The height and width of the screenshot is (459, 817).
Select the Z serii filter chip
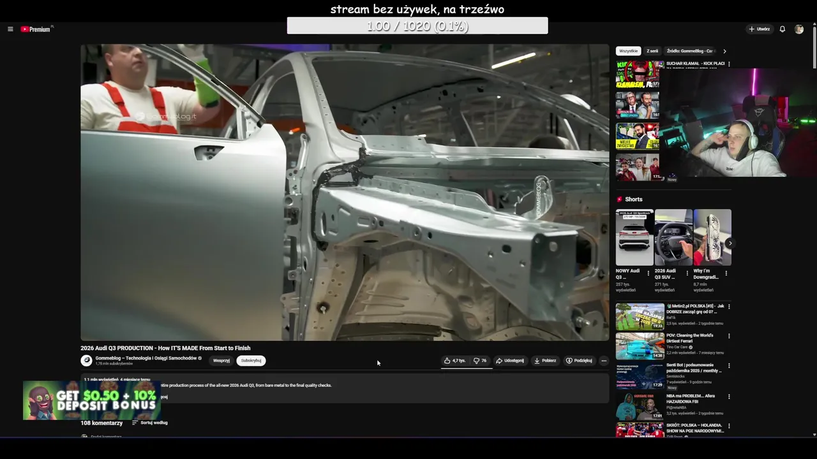point(652,51)
